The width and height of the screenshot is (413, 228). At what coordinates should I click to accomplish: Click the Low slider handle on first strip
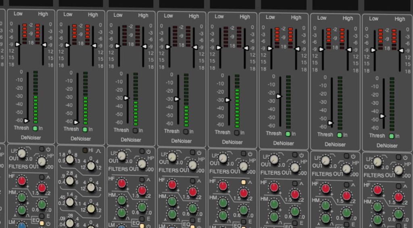[x=18, y=44]
